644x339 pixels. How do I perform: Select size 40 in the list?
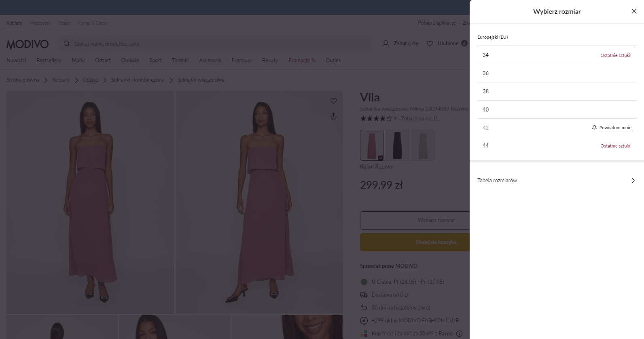point(557,109)
